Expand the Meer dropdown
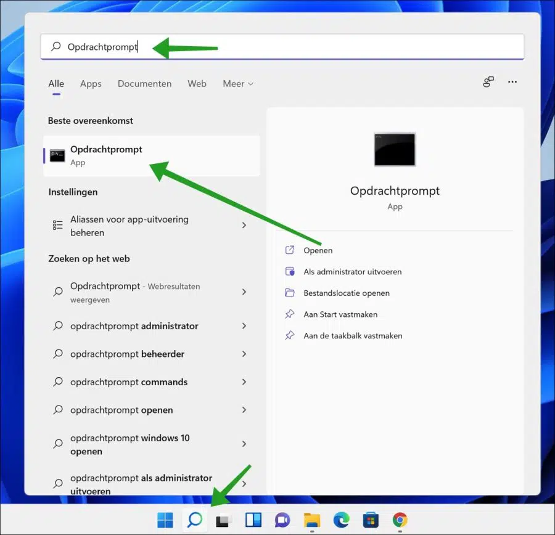Image resolution: width=555 pixels, height=535 pixels. coord(238,83)
